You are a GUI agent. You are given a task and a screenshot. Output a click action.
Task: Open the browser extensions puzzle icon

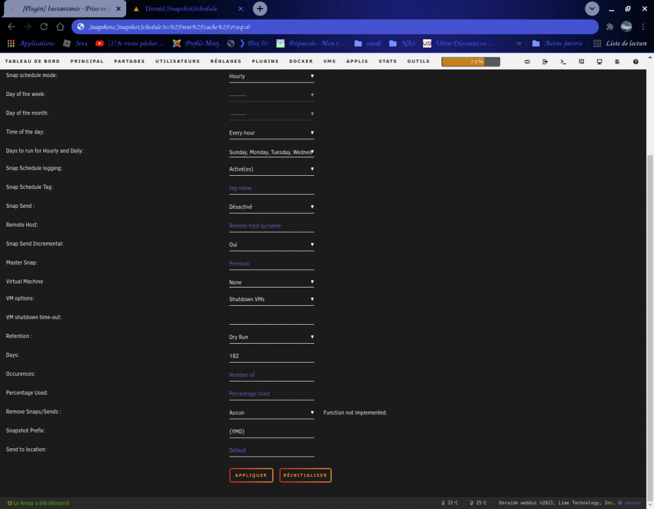pos(610,27)
